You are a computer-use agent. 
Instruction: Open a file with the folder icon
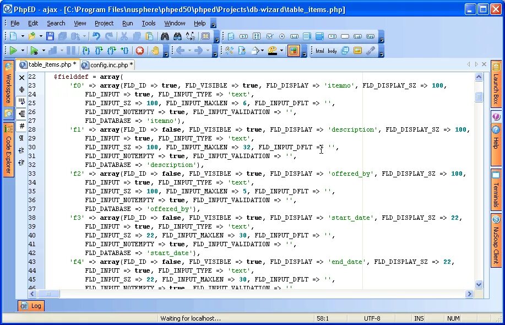[x=32, y=36]
